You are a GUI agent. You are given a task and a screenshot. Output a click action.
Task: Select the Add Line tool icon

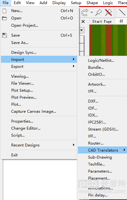(x=122, y=12)
